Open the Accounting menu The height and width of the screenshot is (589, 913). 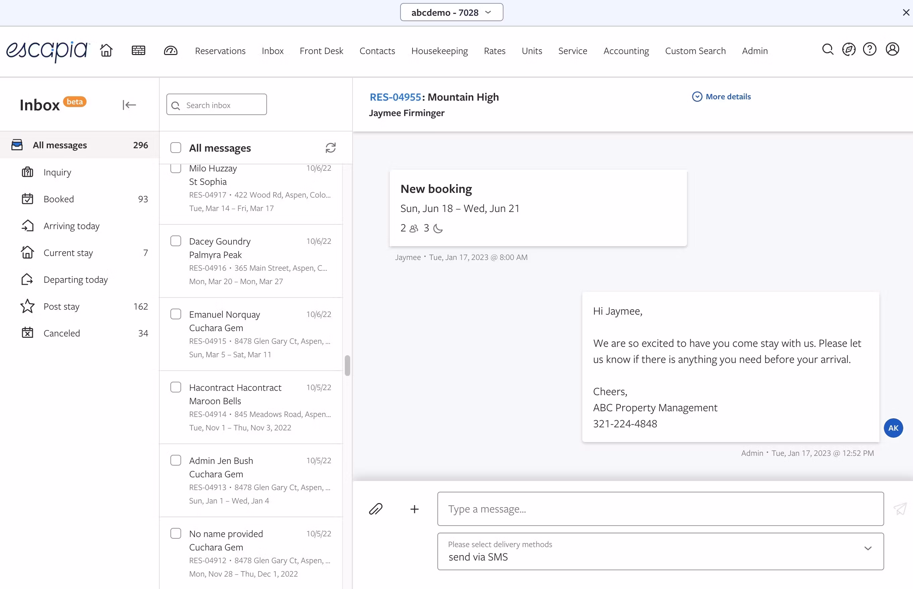click(626, 51)
